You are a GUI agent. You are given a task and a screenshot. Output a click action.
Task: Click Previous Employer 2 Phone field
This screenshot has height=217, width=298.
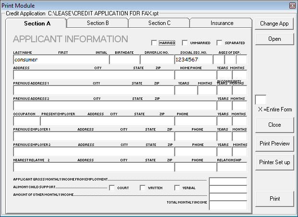coord(195,152)
